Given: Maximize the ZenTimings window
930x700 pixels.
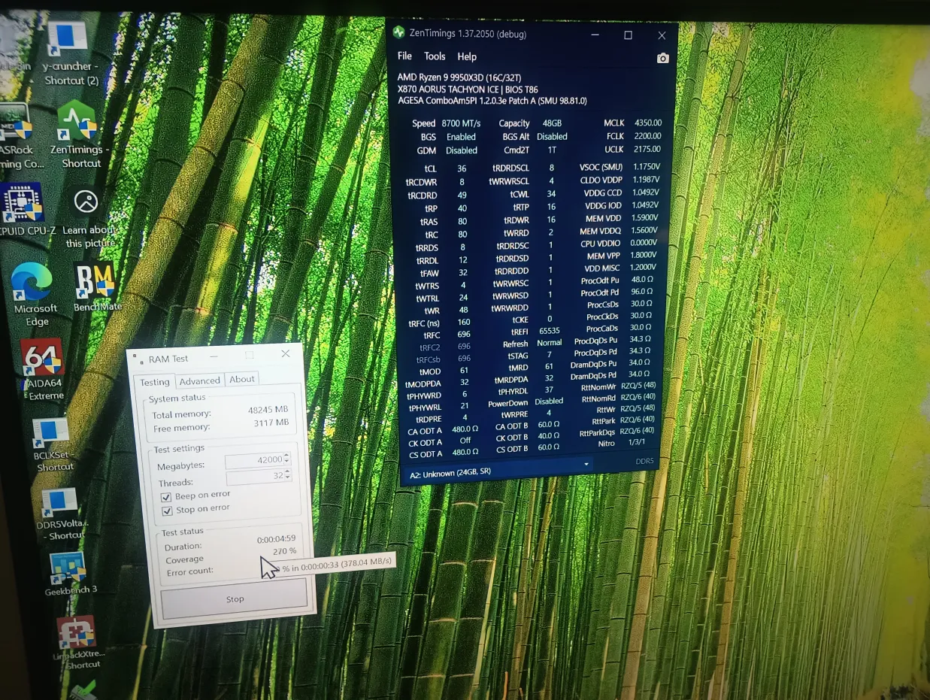Looking at the screenshot, I should 628,35.
